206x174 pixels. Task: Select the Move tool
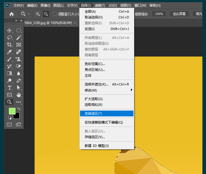click(x=9, y=30)
